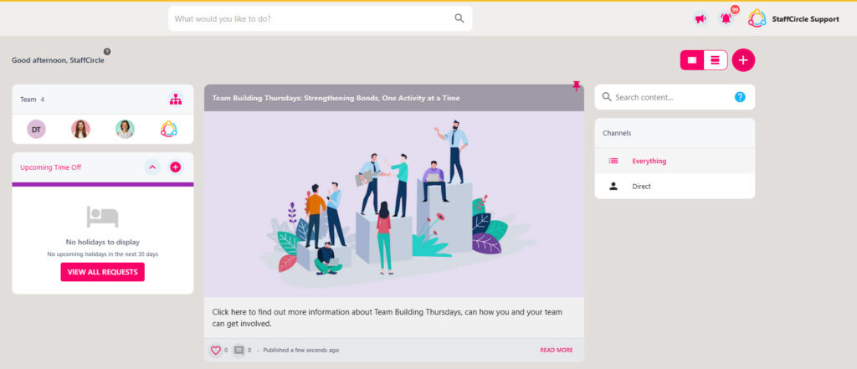
Task: Select the Everything channel
Action: pyautogui.click(x=675, y=161)
